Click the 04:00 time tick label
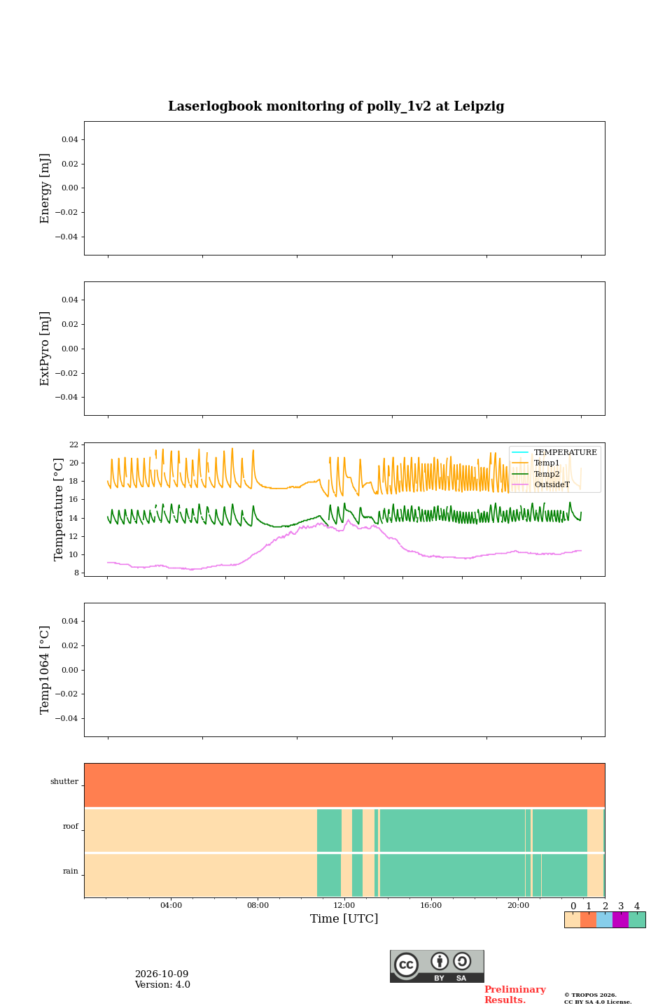This screenshot has height=1008, width=672. pos(171,905)
